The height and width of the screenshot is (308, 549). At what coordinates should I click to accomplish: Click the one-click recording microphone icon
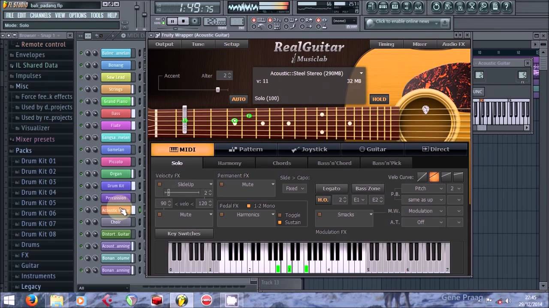pos(483,6)
